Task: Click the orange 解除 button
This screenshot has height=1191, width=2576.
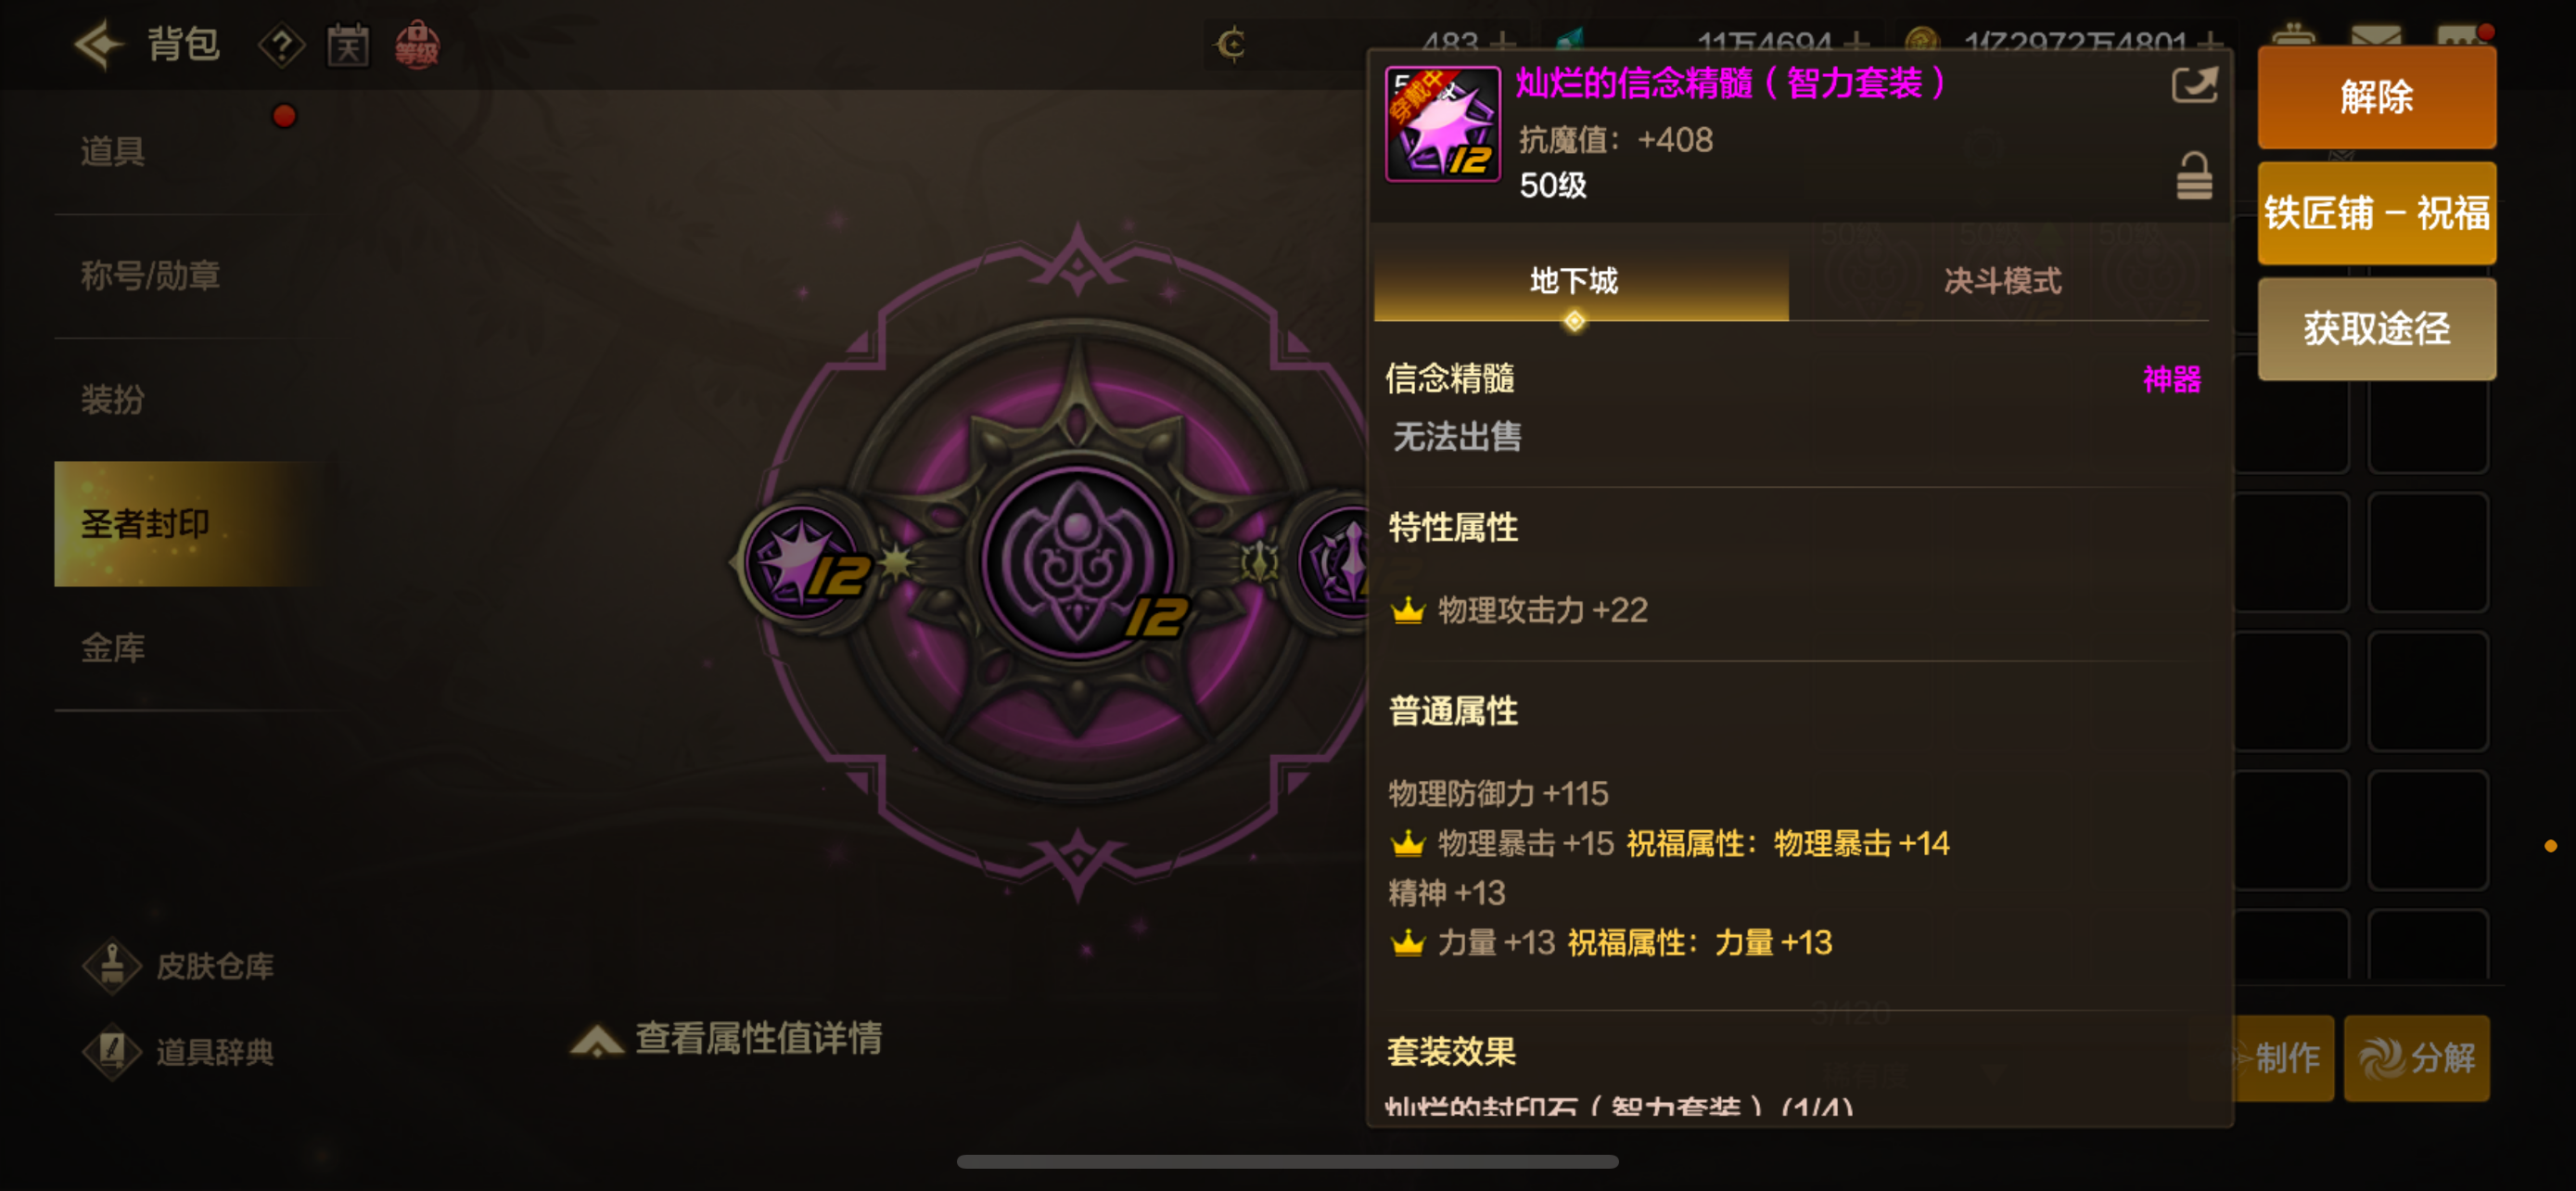Action: point(2376,97)
